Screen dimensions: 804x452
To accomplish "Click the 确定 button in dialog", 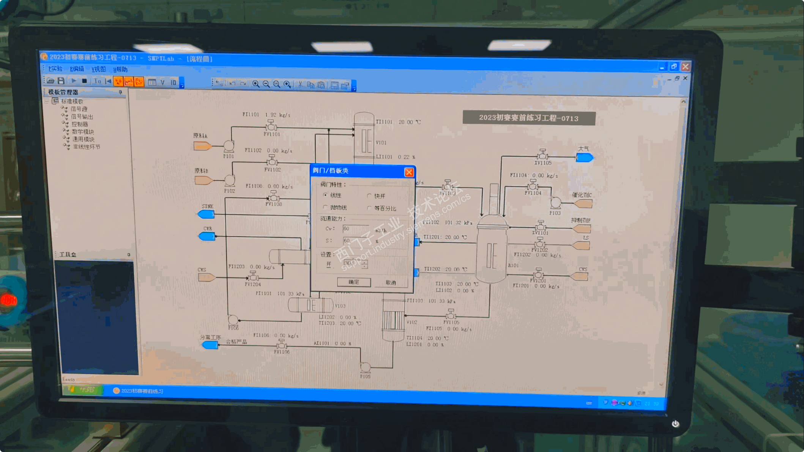I will 353,282.
